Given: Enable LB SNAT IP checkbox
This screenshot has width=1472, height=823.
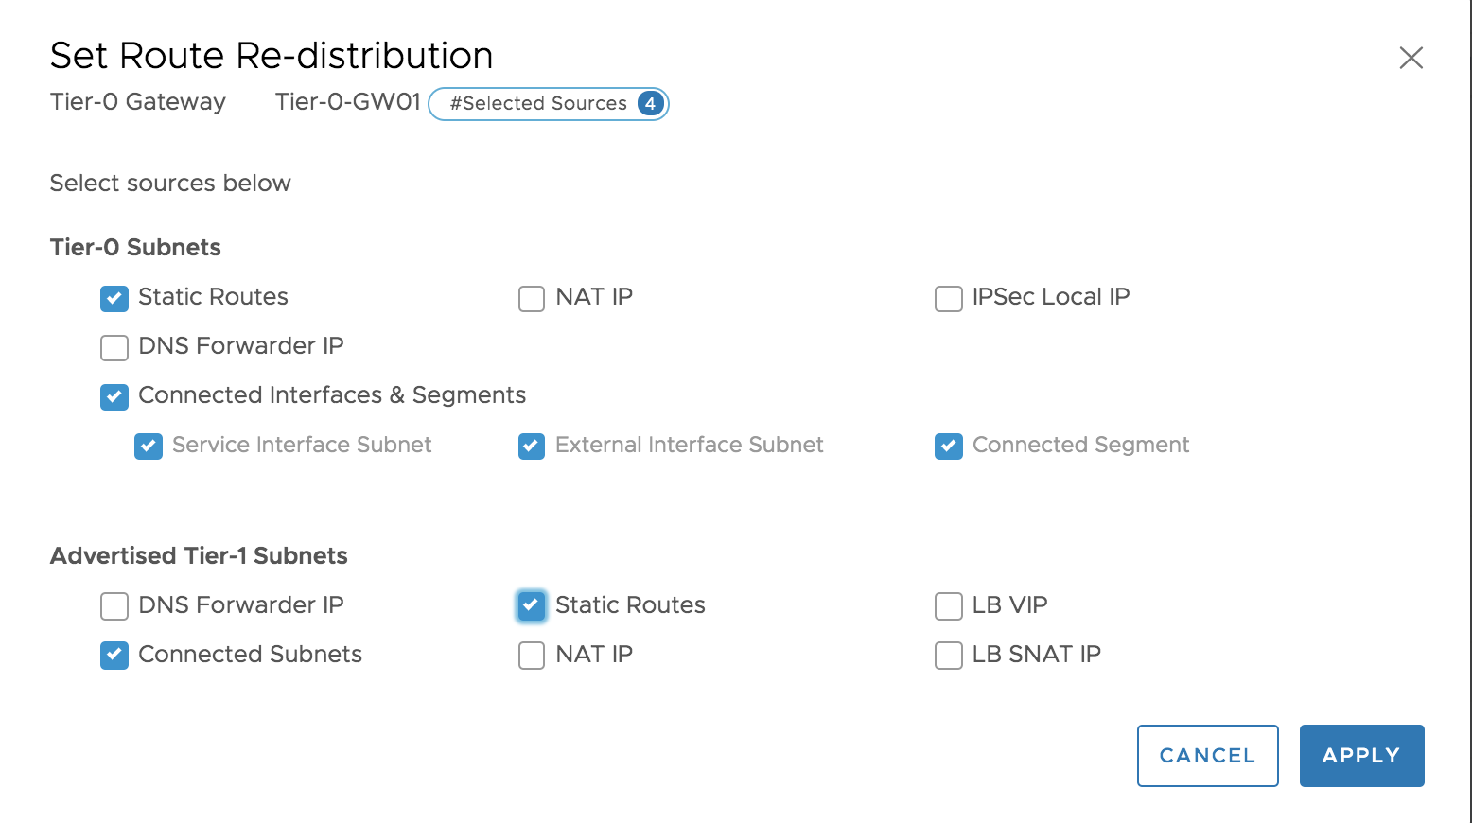Looking at the screenshot, I should pyautogui.click(x=949, y=656).
